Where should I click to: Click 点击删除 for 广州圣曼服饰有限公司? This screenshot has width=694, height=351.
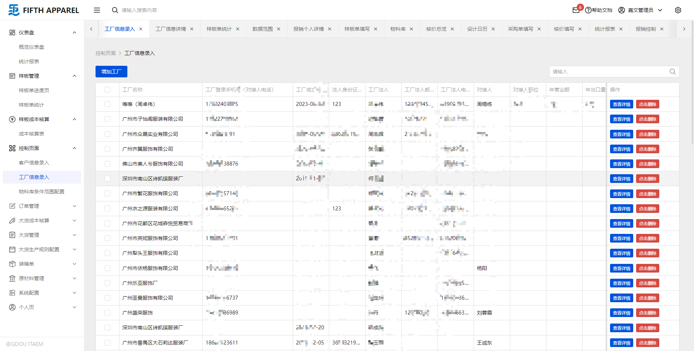click(648, 298)
